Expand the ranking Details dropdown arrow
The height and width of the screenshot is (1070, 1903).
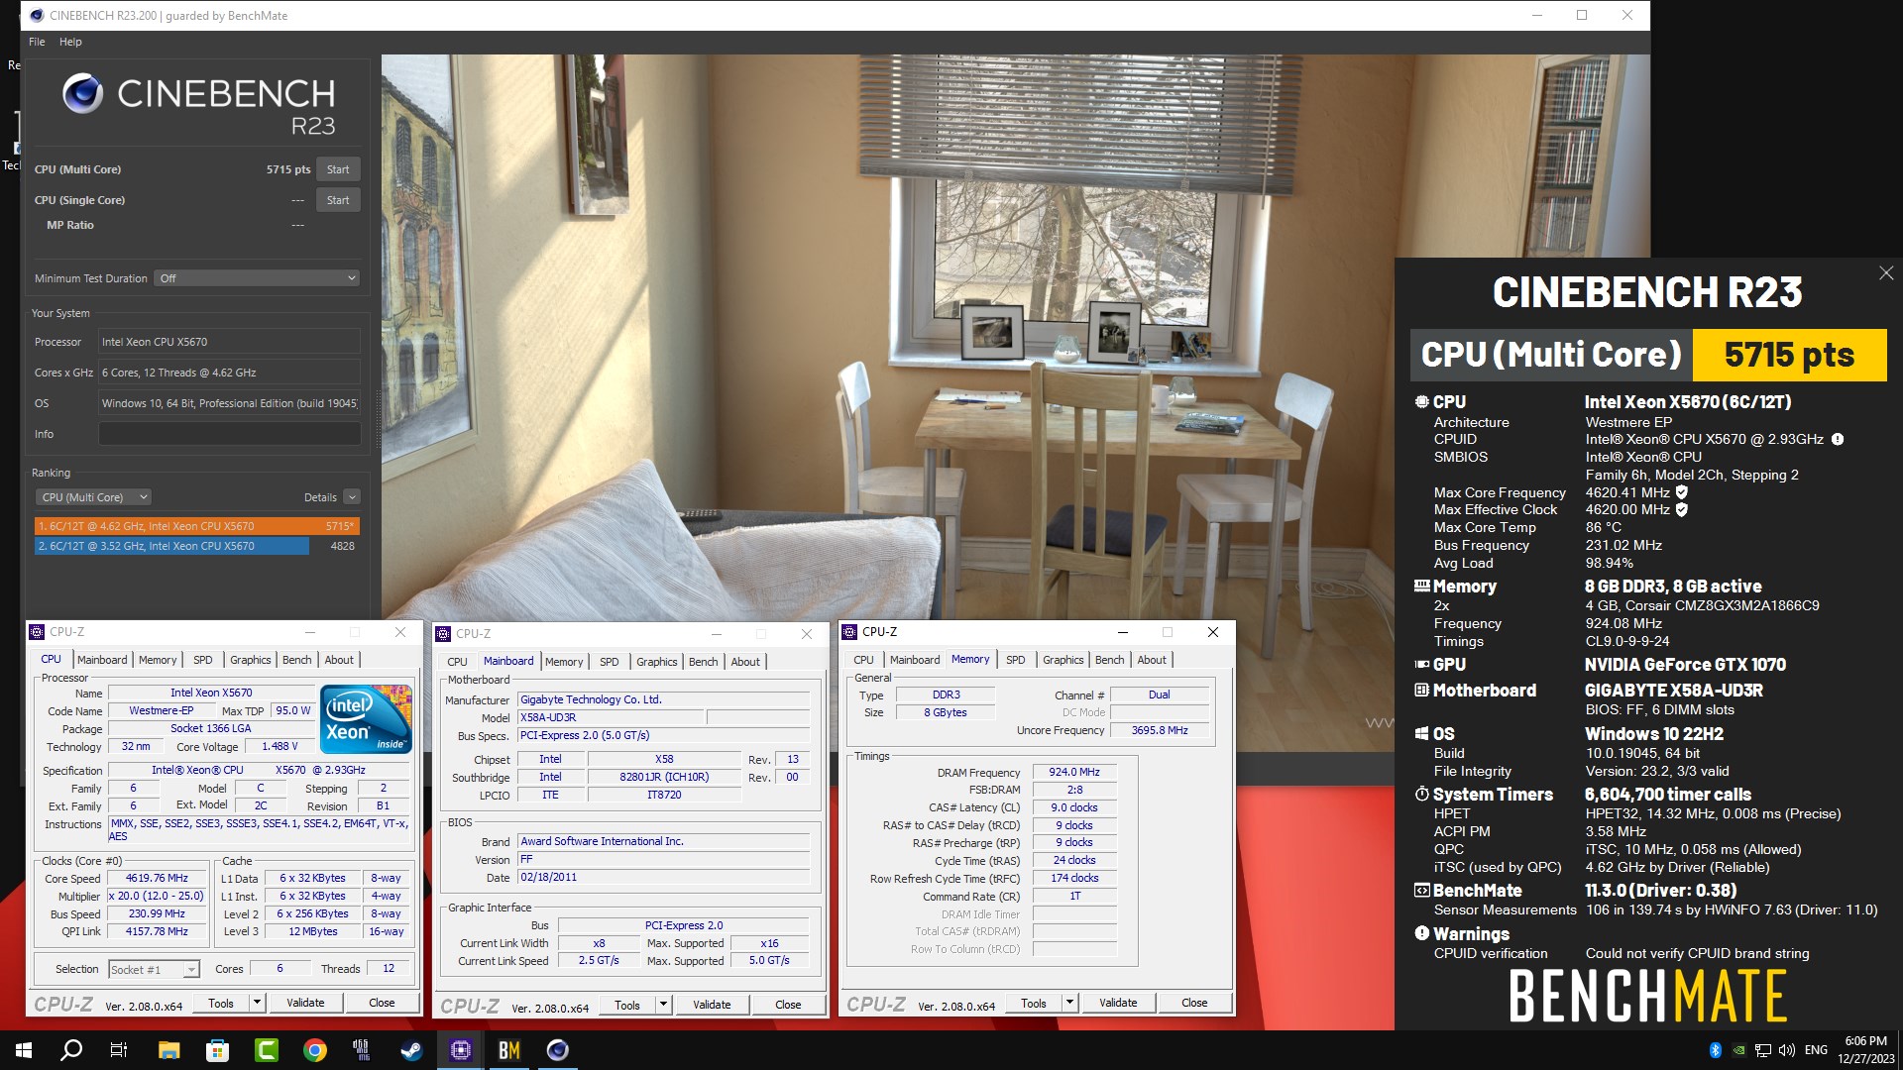pyautogui.click(x=352, y=497)
